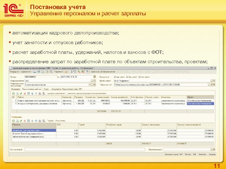Image resolution: width=226 pixels, height=169 pixels.
Task: Switch to the Выполненные работы tab
Action: point(32,89)
